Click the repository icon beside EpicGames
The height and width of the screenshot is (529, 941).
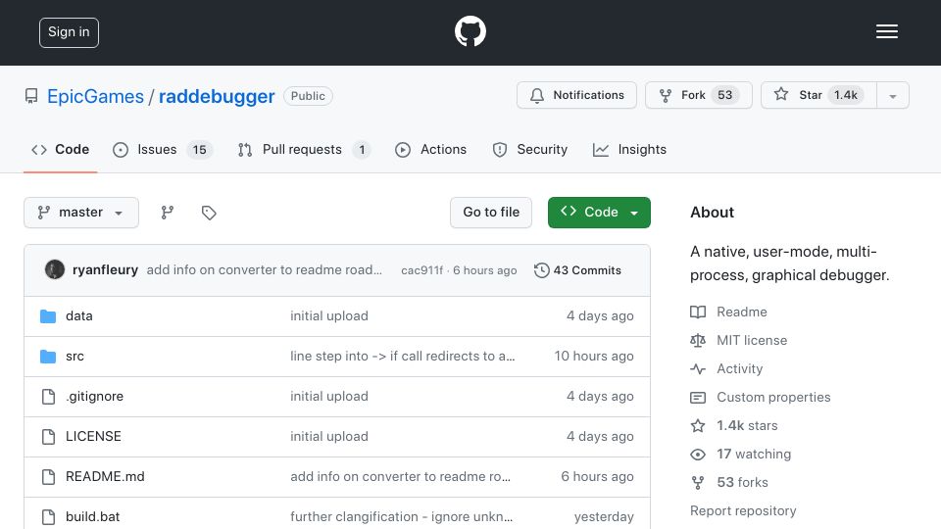click(x=31, y=96)
